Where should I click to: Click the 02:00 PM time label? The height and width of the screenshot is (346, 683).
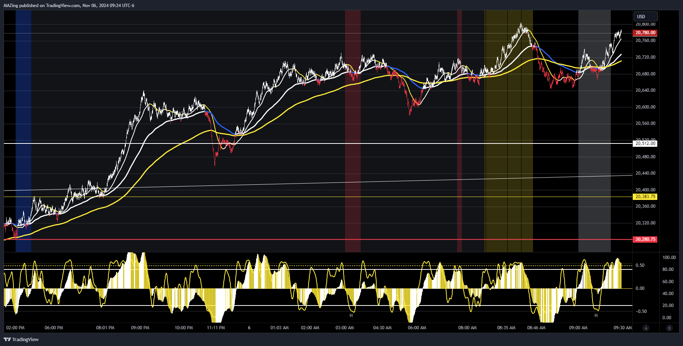pyautogui.click(x=15, y=328)
